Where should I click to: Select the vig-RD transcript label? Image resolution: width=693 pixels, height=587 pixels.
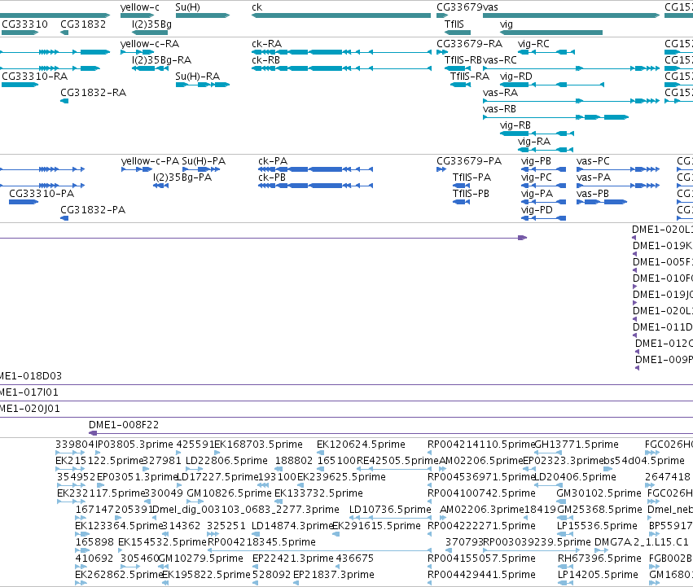tap(515, 76)
